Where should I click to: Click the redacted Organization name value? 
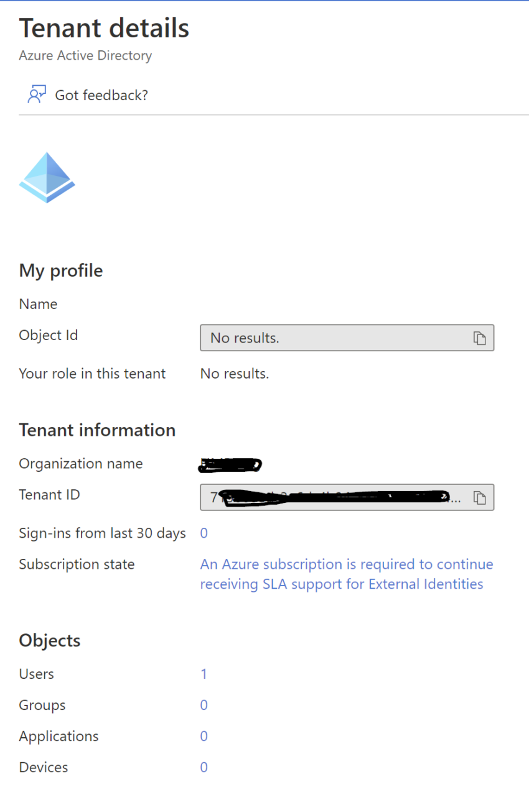[230, 464]
